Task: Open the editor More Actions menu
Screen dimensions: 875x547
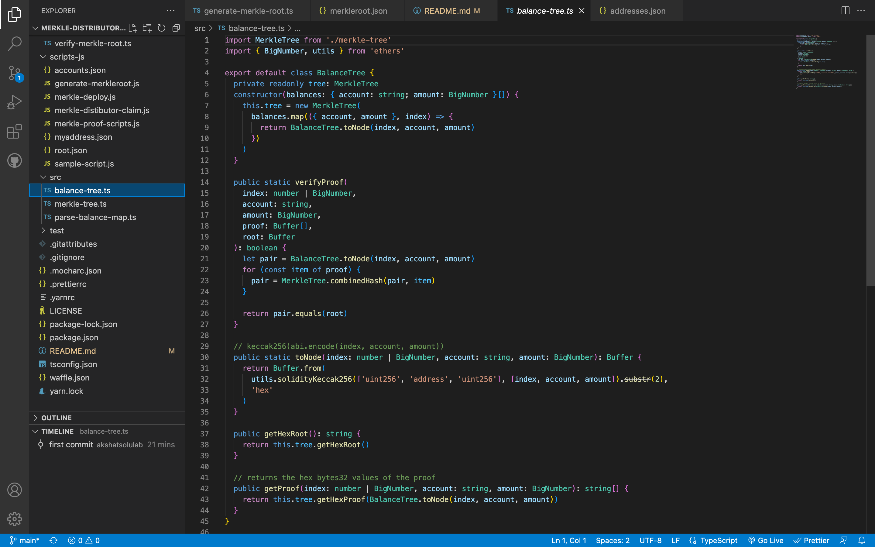Action: (861, 11)
